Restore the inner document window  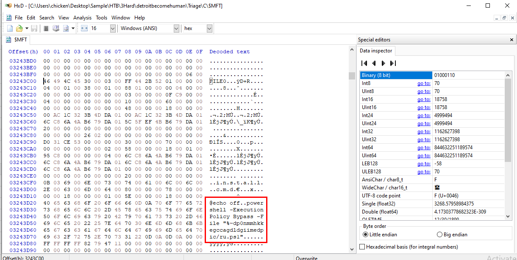(504, 18)
